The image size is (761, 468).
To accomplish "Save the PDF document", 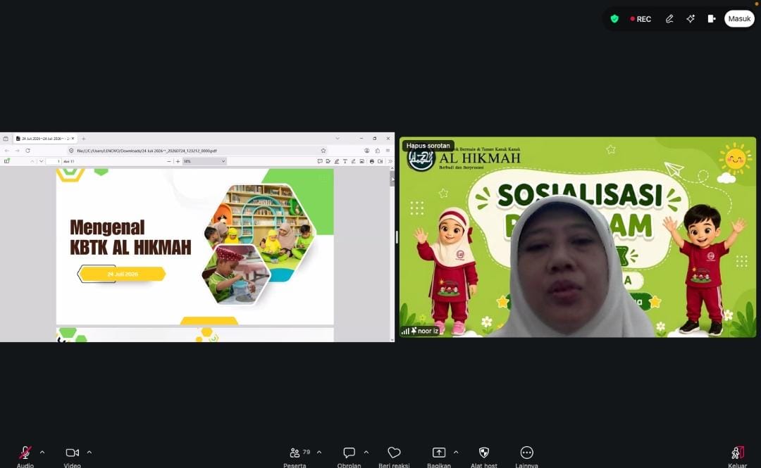I will point(380,161).
